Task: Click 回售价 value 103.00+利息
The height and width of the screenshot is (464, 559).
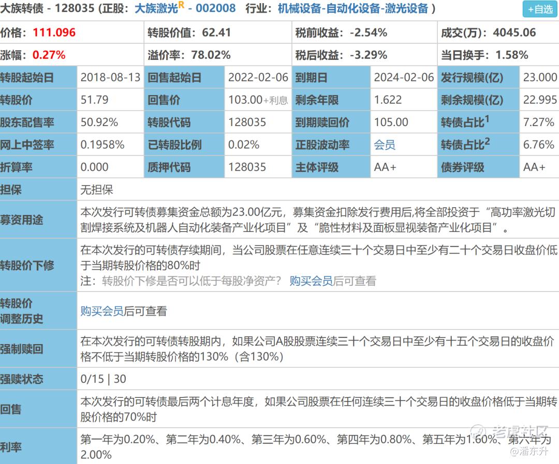Action: coord(258,100)
